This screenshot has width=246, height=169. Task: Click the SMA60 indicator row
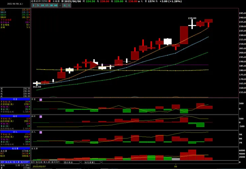click(15, 17)
